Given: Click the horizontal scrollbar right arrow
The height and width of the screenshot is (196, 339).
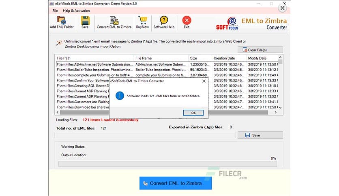Looking at the screenshot, I should click(x=275, y=113).
